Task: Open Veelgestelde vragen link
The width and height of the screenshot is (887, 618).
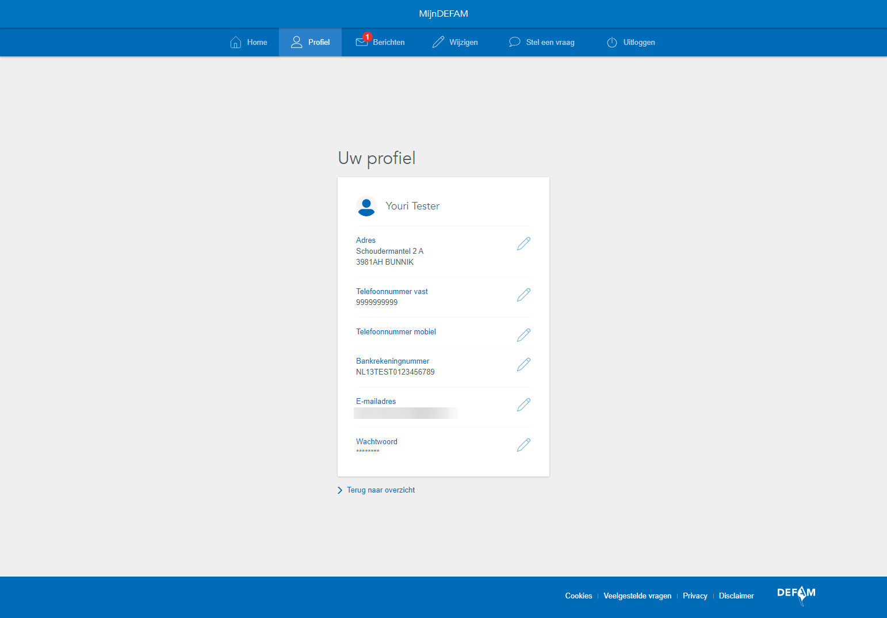Action: 637,596
